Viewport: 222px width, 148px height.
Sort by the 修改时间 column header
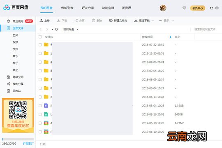point(147,37)
